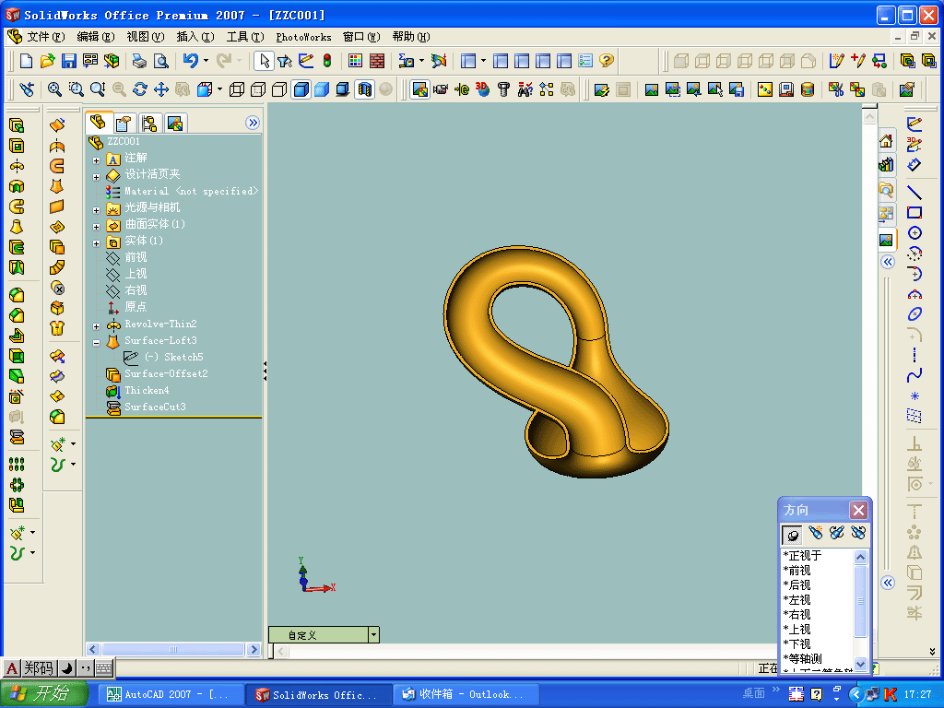944x708 pixels.
Task: Open the PhotoWorks menu
Action: [x=303, y=37]
